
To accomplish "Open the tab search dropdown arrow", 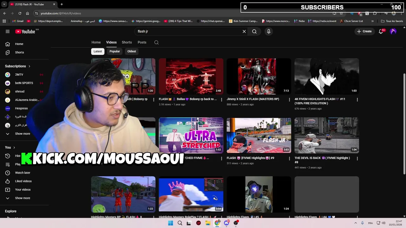I will [4, 4].
